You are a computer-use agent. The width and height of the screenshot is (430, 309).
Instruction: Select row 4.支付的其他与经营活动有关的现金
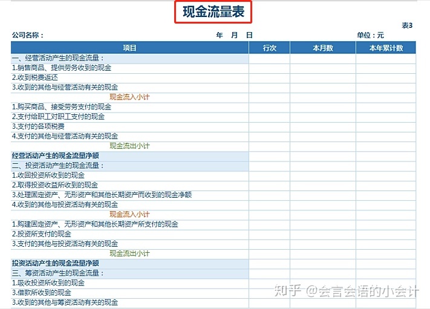pyautogui.click(x=213, y=137)
